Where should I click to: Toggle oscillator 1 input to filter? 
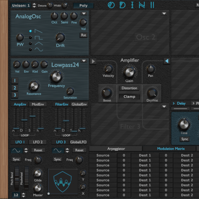point(15,81)
